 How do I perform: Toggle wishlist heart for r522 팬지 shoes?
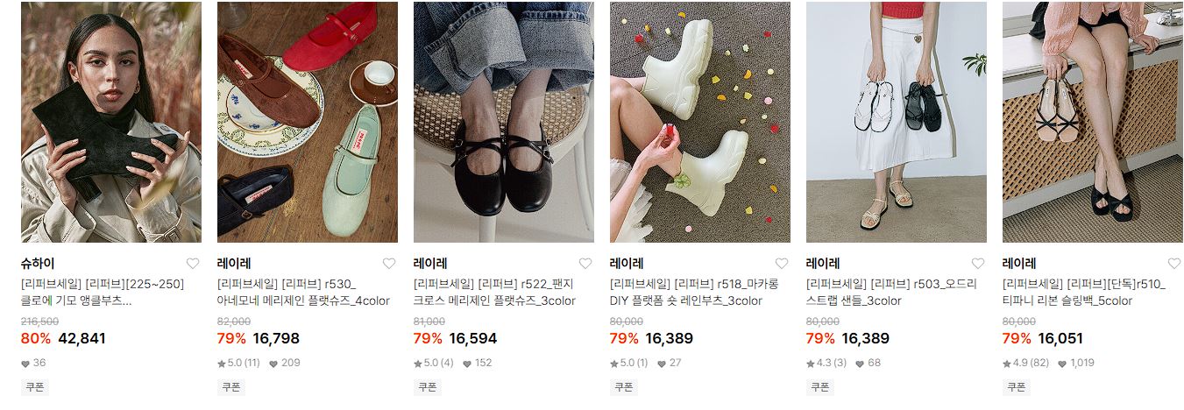[x=585, y=264]
